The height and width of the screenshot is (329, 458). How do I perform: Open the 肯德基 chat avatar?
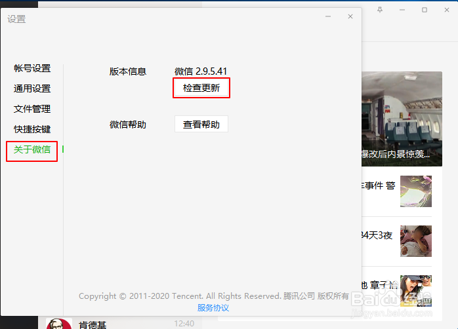pyautogui.click(x=58, y=324)
